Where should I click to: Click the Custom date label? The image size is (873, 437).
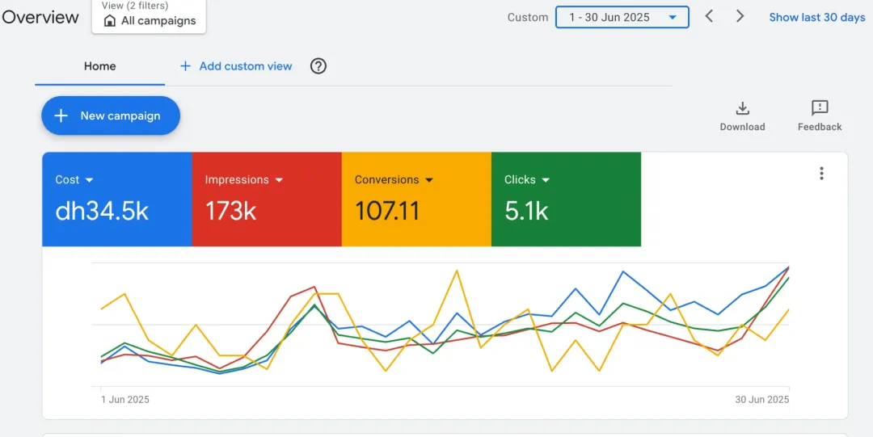(x=528, y=17)
